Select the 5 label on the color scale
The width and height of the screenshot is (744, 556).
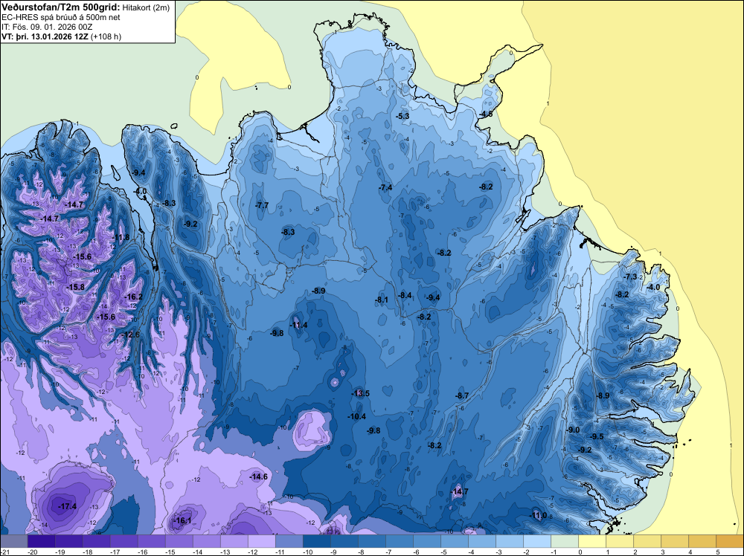[717, 552]
